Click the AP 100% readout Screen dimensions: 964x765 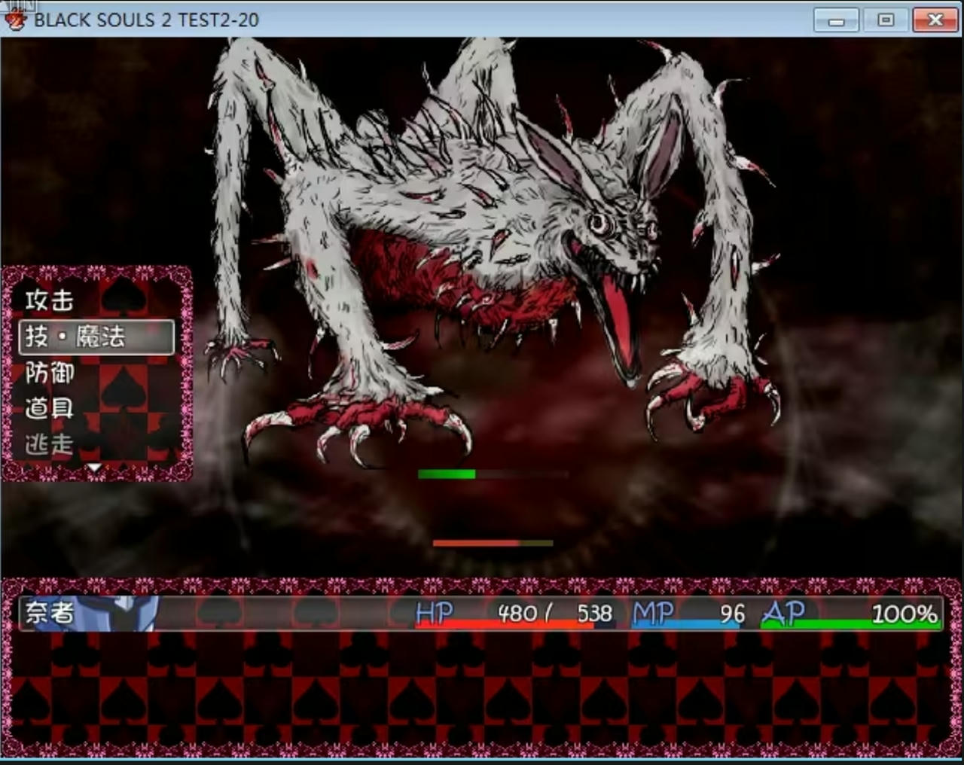point(904,614)
